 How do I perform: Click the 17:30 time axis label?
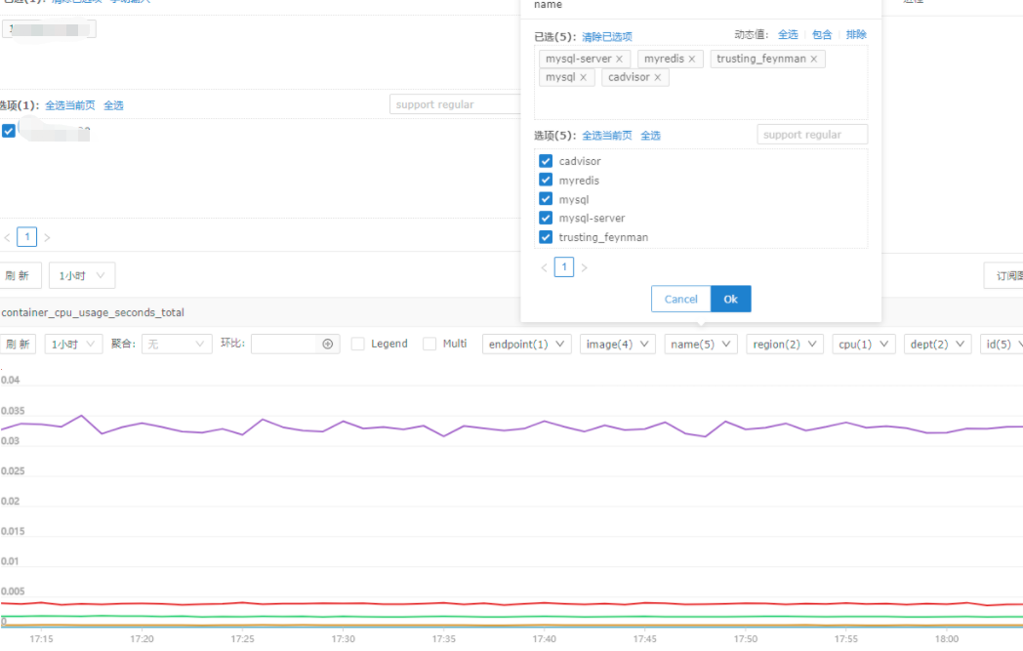pos(344,638)
